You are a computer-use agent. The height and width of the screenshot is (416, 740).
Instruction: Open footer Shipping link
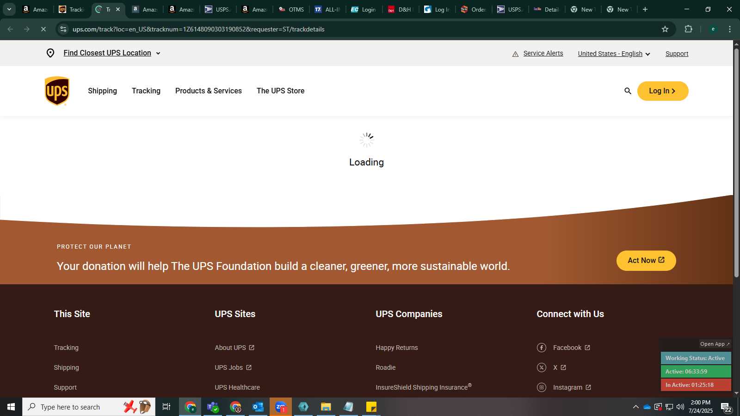[x=66, y=367]
